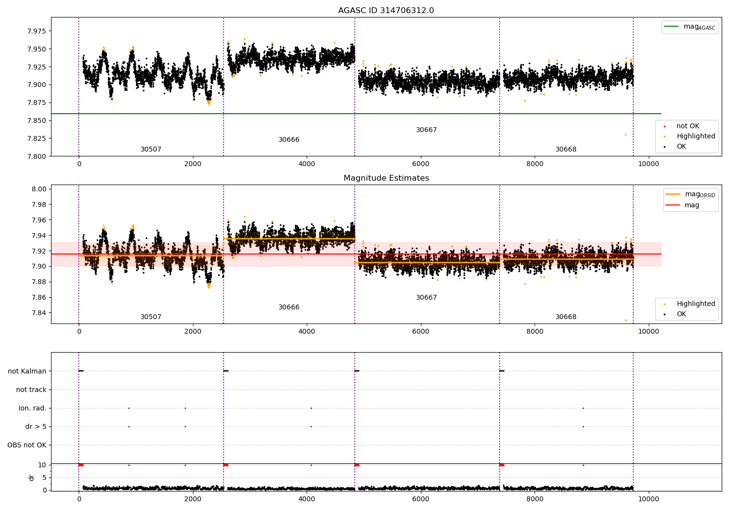Click the 7.950 y-axis tick in the top plot
729x510 pixels.
coord(36,49)
